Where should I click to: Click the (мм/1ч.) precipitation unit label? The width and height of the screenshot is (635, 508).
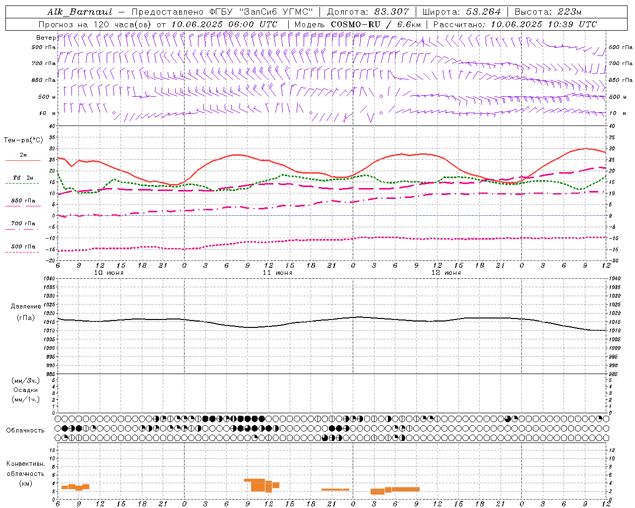pos(26,399)
